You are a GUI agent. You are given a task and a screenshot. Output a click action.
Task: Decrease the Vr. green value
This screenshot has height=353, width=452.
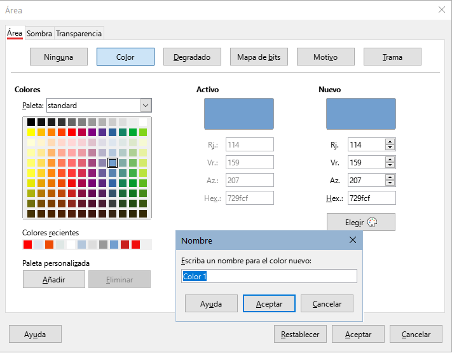[390, 165]
